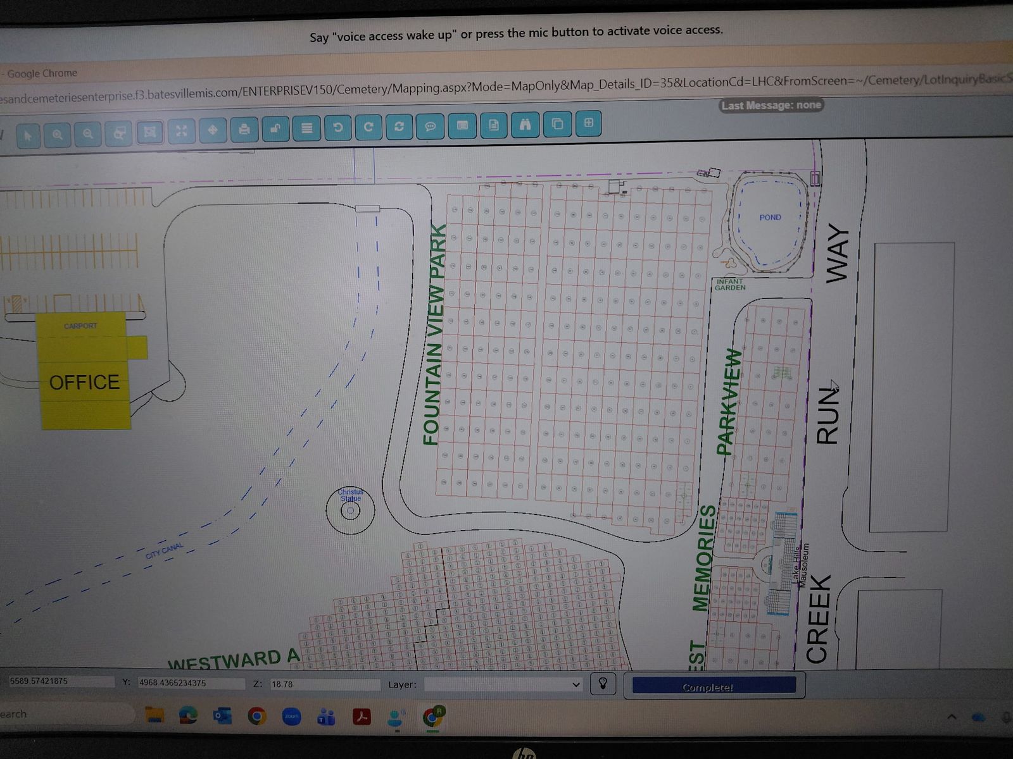Click the Christus Statue circle
The width and height of the screenshot is (1013, 759).
350,509
